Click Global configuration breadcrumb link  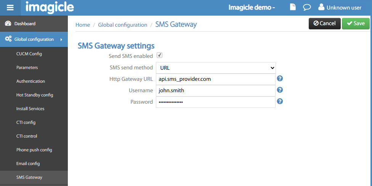(122, 25)
